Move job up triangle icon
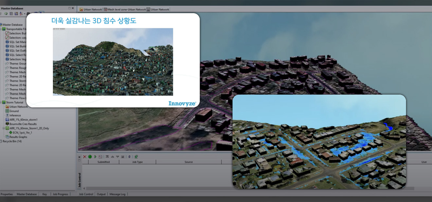 tap(112, 157)
